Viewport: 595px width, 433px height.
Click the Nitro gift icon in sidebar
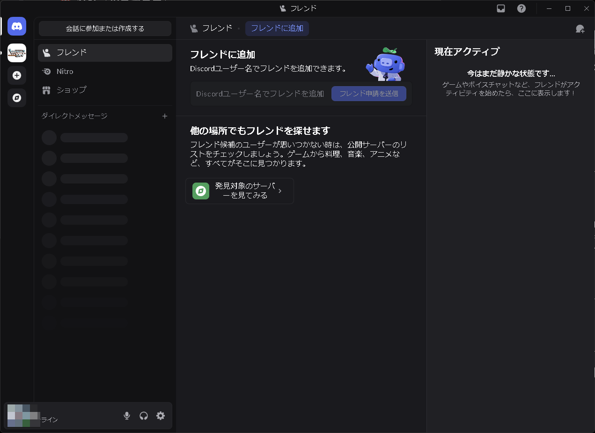[47, 71]
